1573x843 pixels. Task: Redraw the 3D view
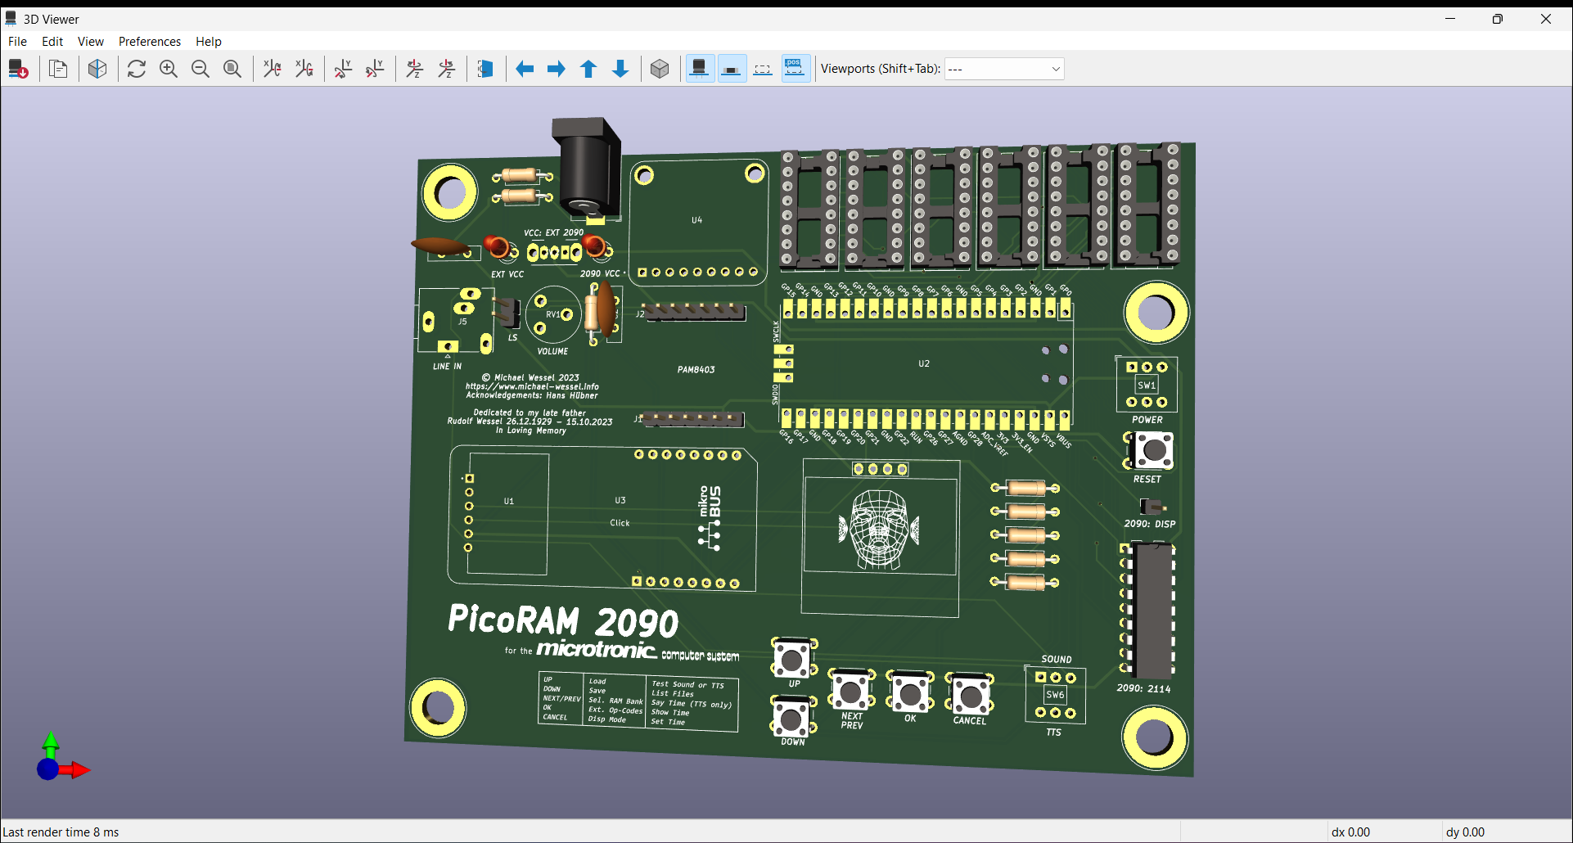point(137,69)
